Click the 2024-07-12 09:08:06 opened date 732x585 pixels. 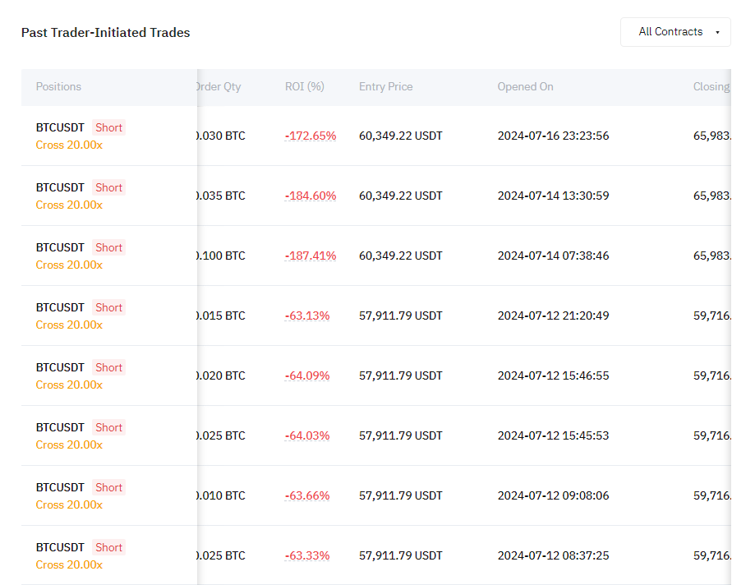click(x=553, y=495)
